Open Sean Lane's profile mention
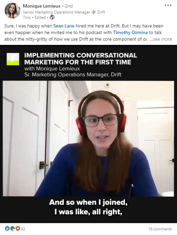This screenshot has height=235, width=177. point(64,26)
